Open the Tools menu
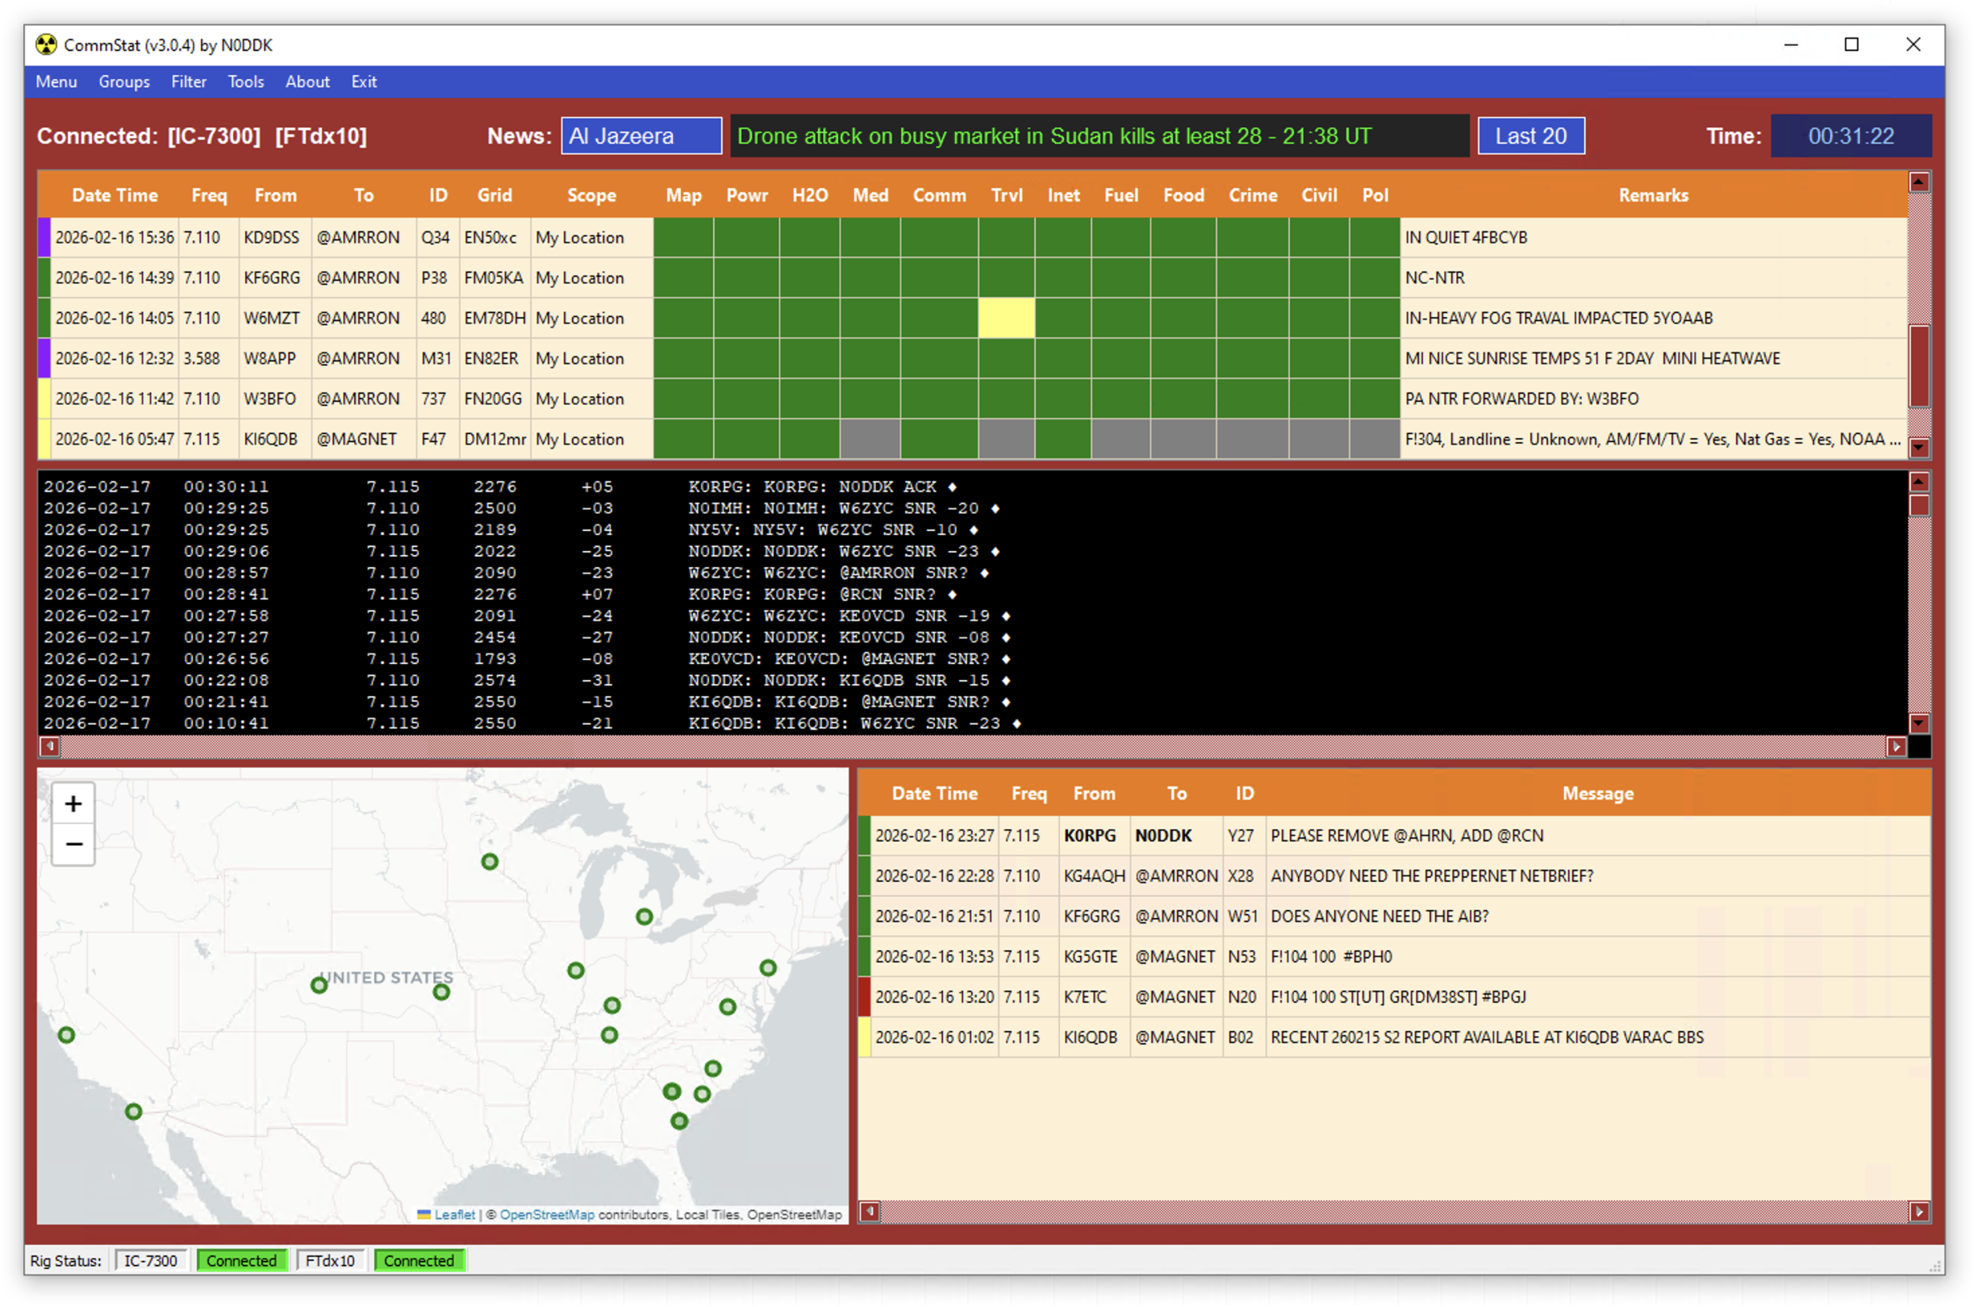This screenshot has width=1978, height=1307. coord(246,81)
